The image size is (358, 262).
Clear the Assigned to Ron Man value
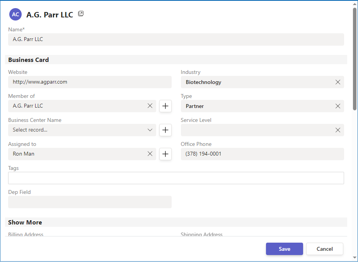pyautogui.click(x=150, y=154)
